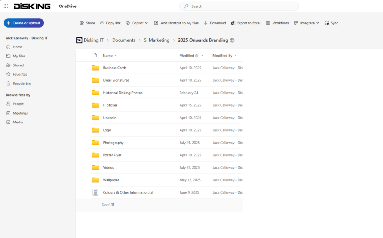This screenshot has width=383, height=238.
Task: Open the Email Signatures folder
Action: pos(116,80)
